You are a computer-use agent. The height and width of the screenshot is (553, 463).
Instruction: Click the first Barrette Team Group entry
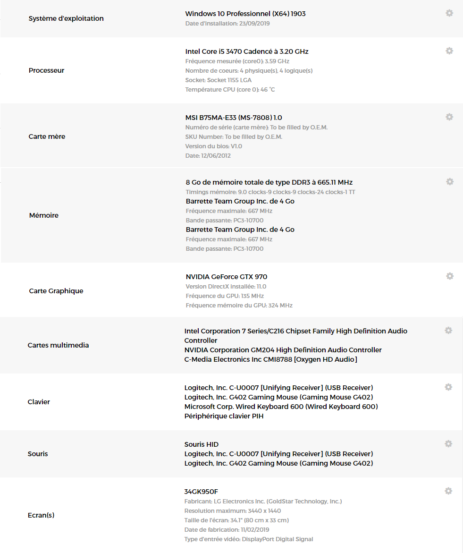[x=240, y=201]
